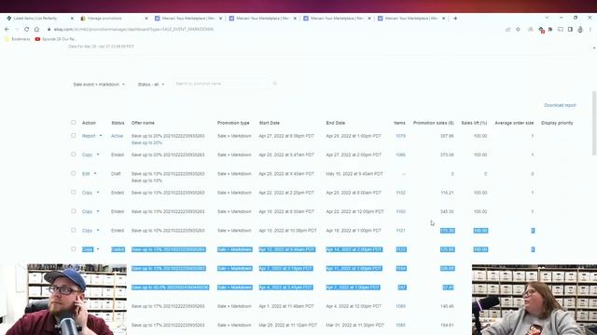Viewport: 597px width, 335px height.
Task: Open the extensions puzzle piece icon
Action: (x=550, y=29)
